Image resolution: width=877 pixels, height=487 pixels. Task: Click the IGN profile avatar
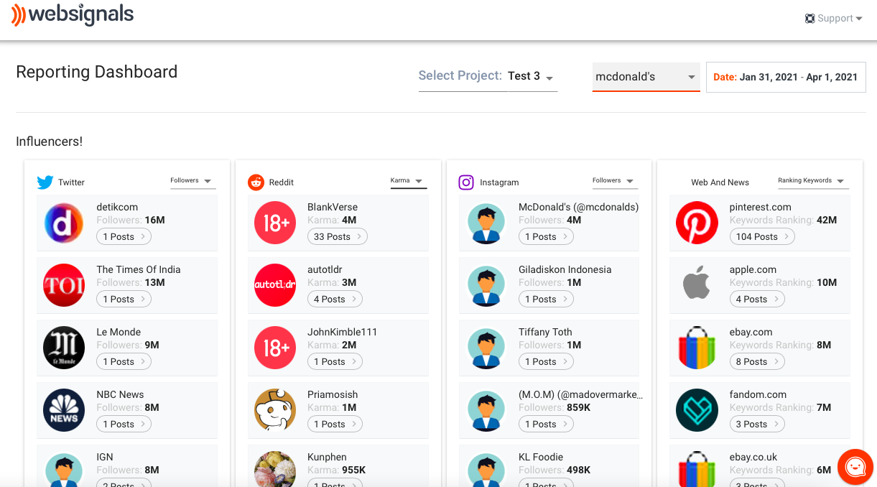coord(64,469)
